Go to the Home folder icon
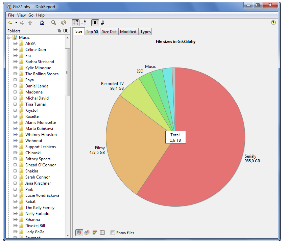Screen dimensions: 284x243 pyautogui.click(x=42, y=23)
